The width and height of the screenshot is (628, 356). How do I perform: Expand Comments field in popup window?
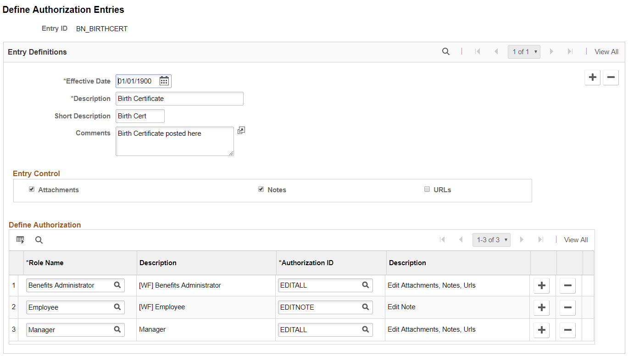coord(241,130)
